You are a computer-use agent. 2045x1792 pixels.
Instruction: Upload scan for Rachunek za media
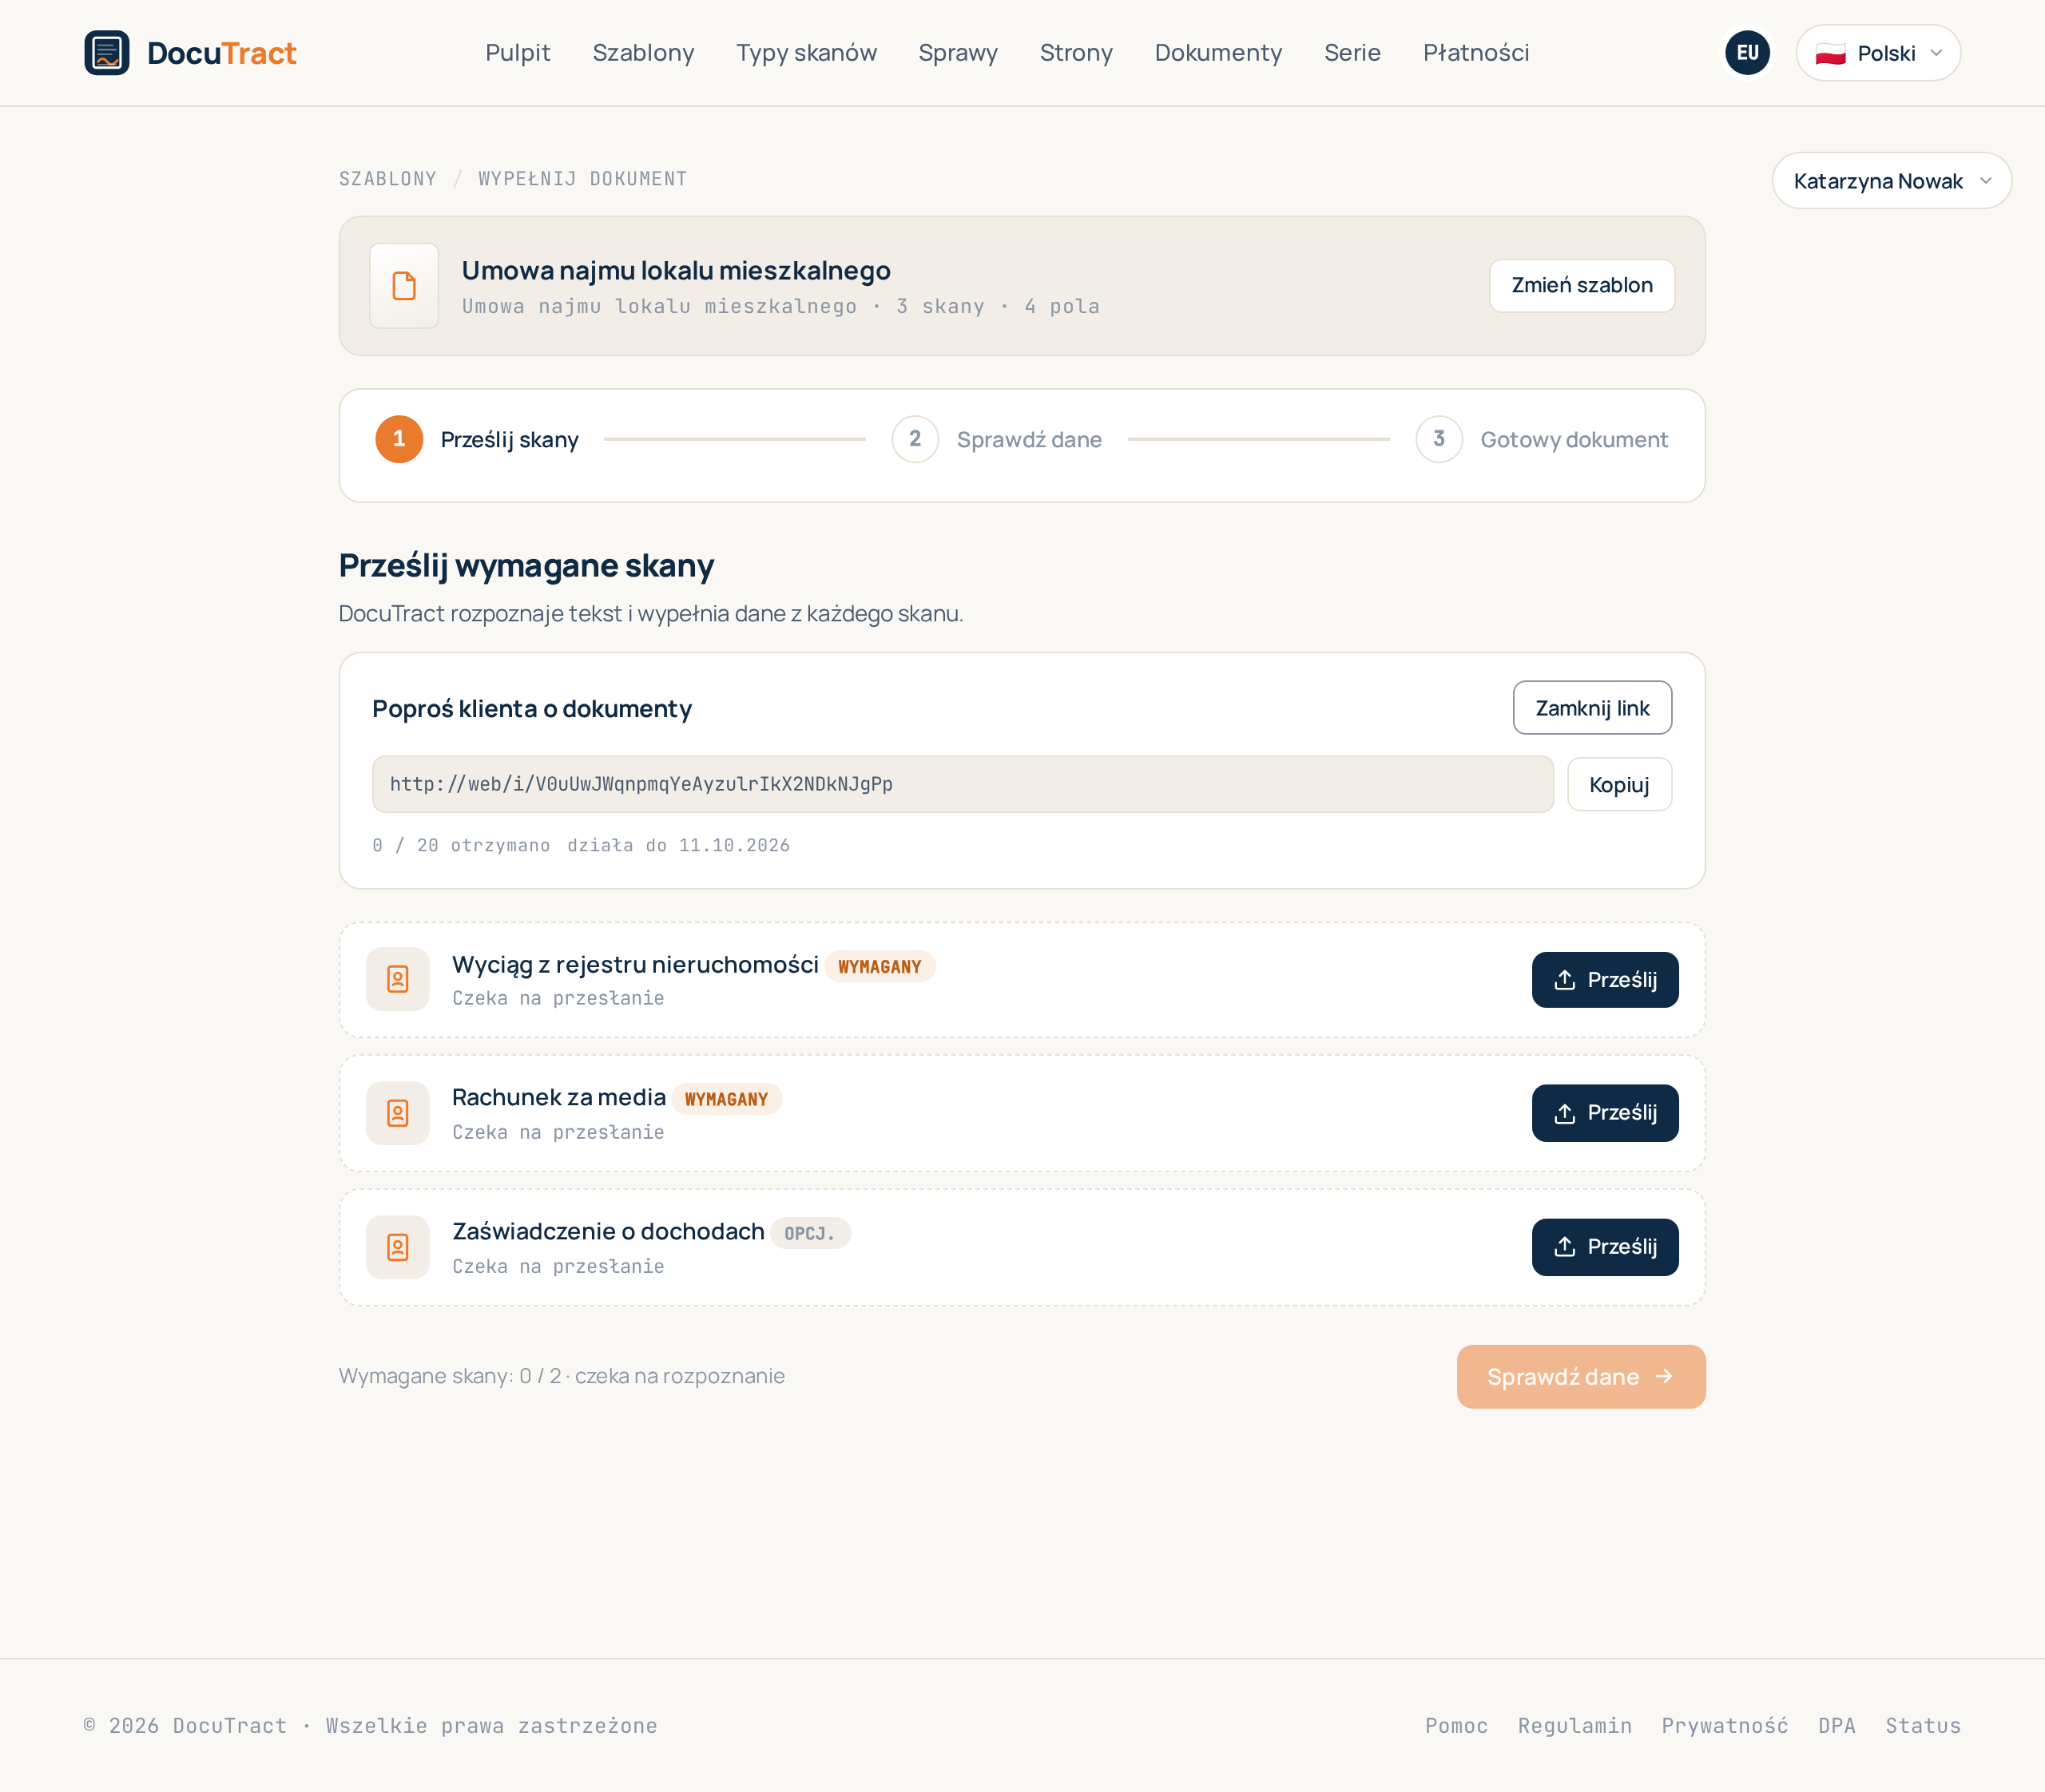pyautogui.click(x=1605, y=1113)
